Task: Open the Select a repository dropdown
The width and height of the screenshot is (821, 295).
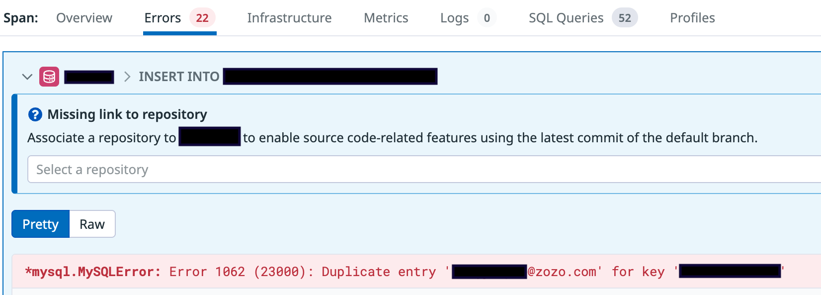Action: tap(424, 170)
